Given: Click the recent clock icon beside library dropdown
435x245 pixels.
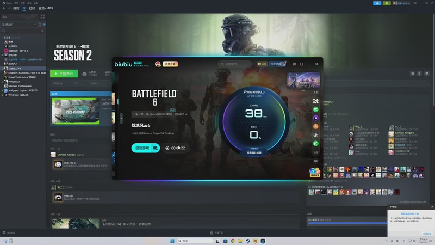Looking at the screenshot, I should tap(40, 24).
